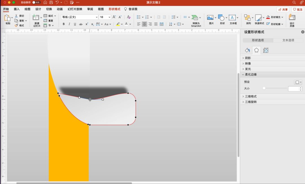Click the vertical scrollbar of slide area

pos(238,115)
